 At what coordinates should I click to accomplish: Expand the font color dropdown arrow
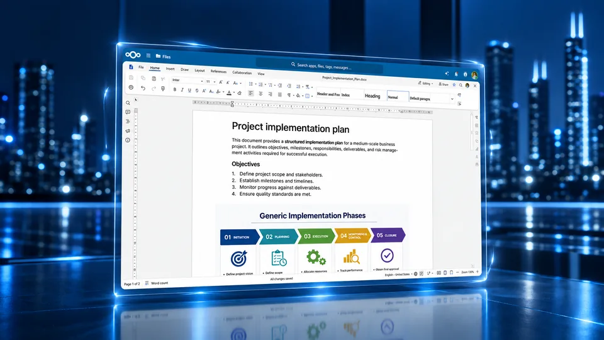[234, 93]
